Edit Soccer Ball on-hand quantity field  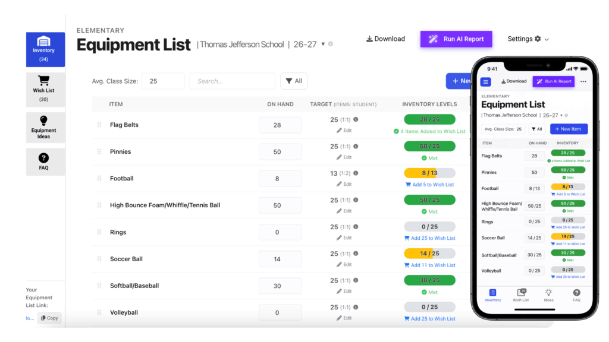(280, 259)
